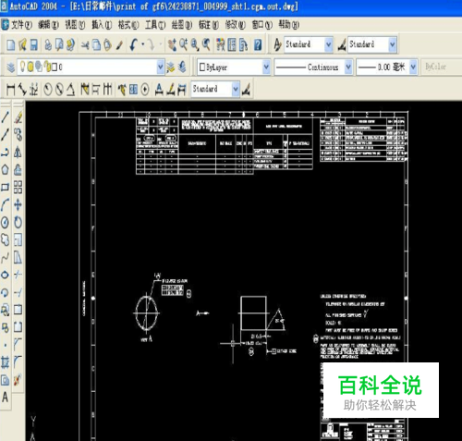Activate the Mirror tool
Screen dimensions: 462x441
(x=18, y=153)
